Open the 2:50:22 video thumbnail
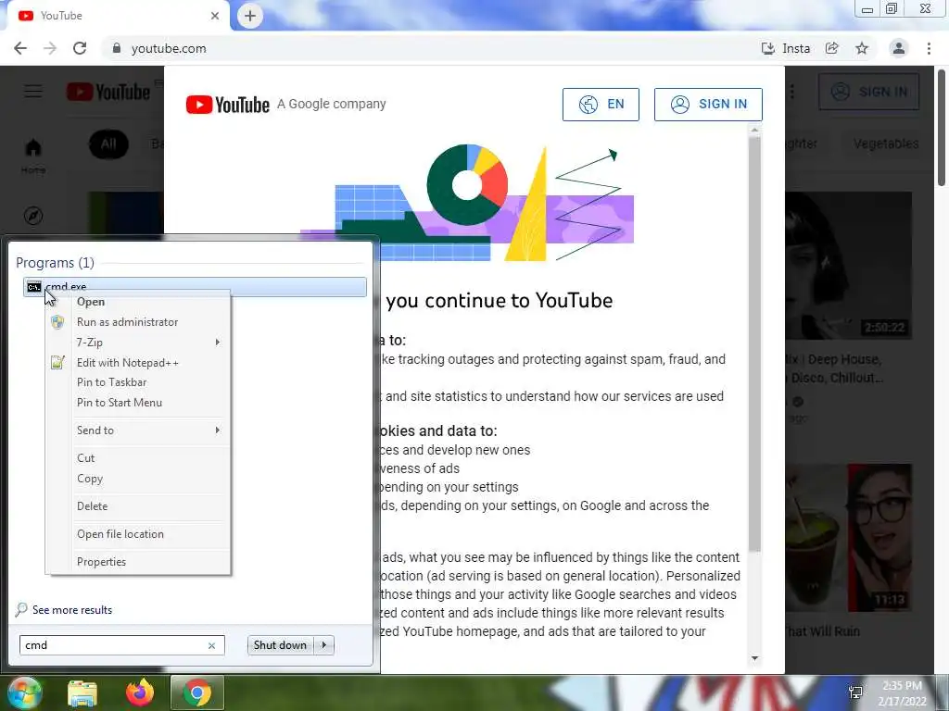The width and height of the screenshot is (949, 711). pyautogui.click(x=849, y=266)
